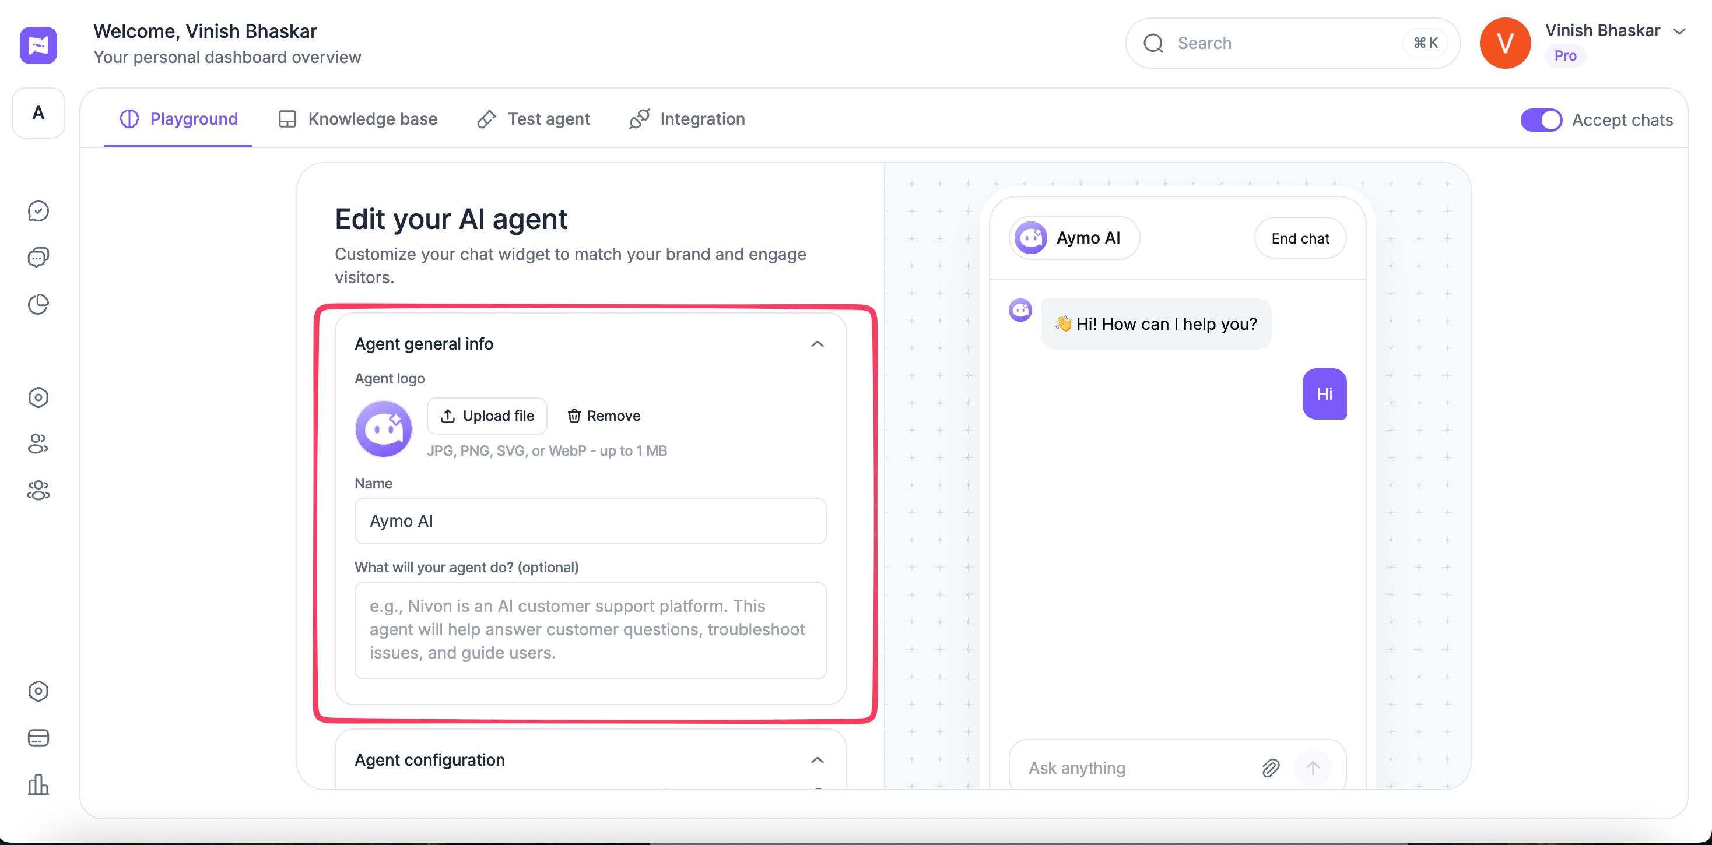Switch to the Playground tab
The image size is (1712, 845).
pyautogui.click(x=178, y=119)
